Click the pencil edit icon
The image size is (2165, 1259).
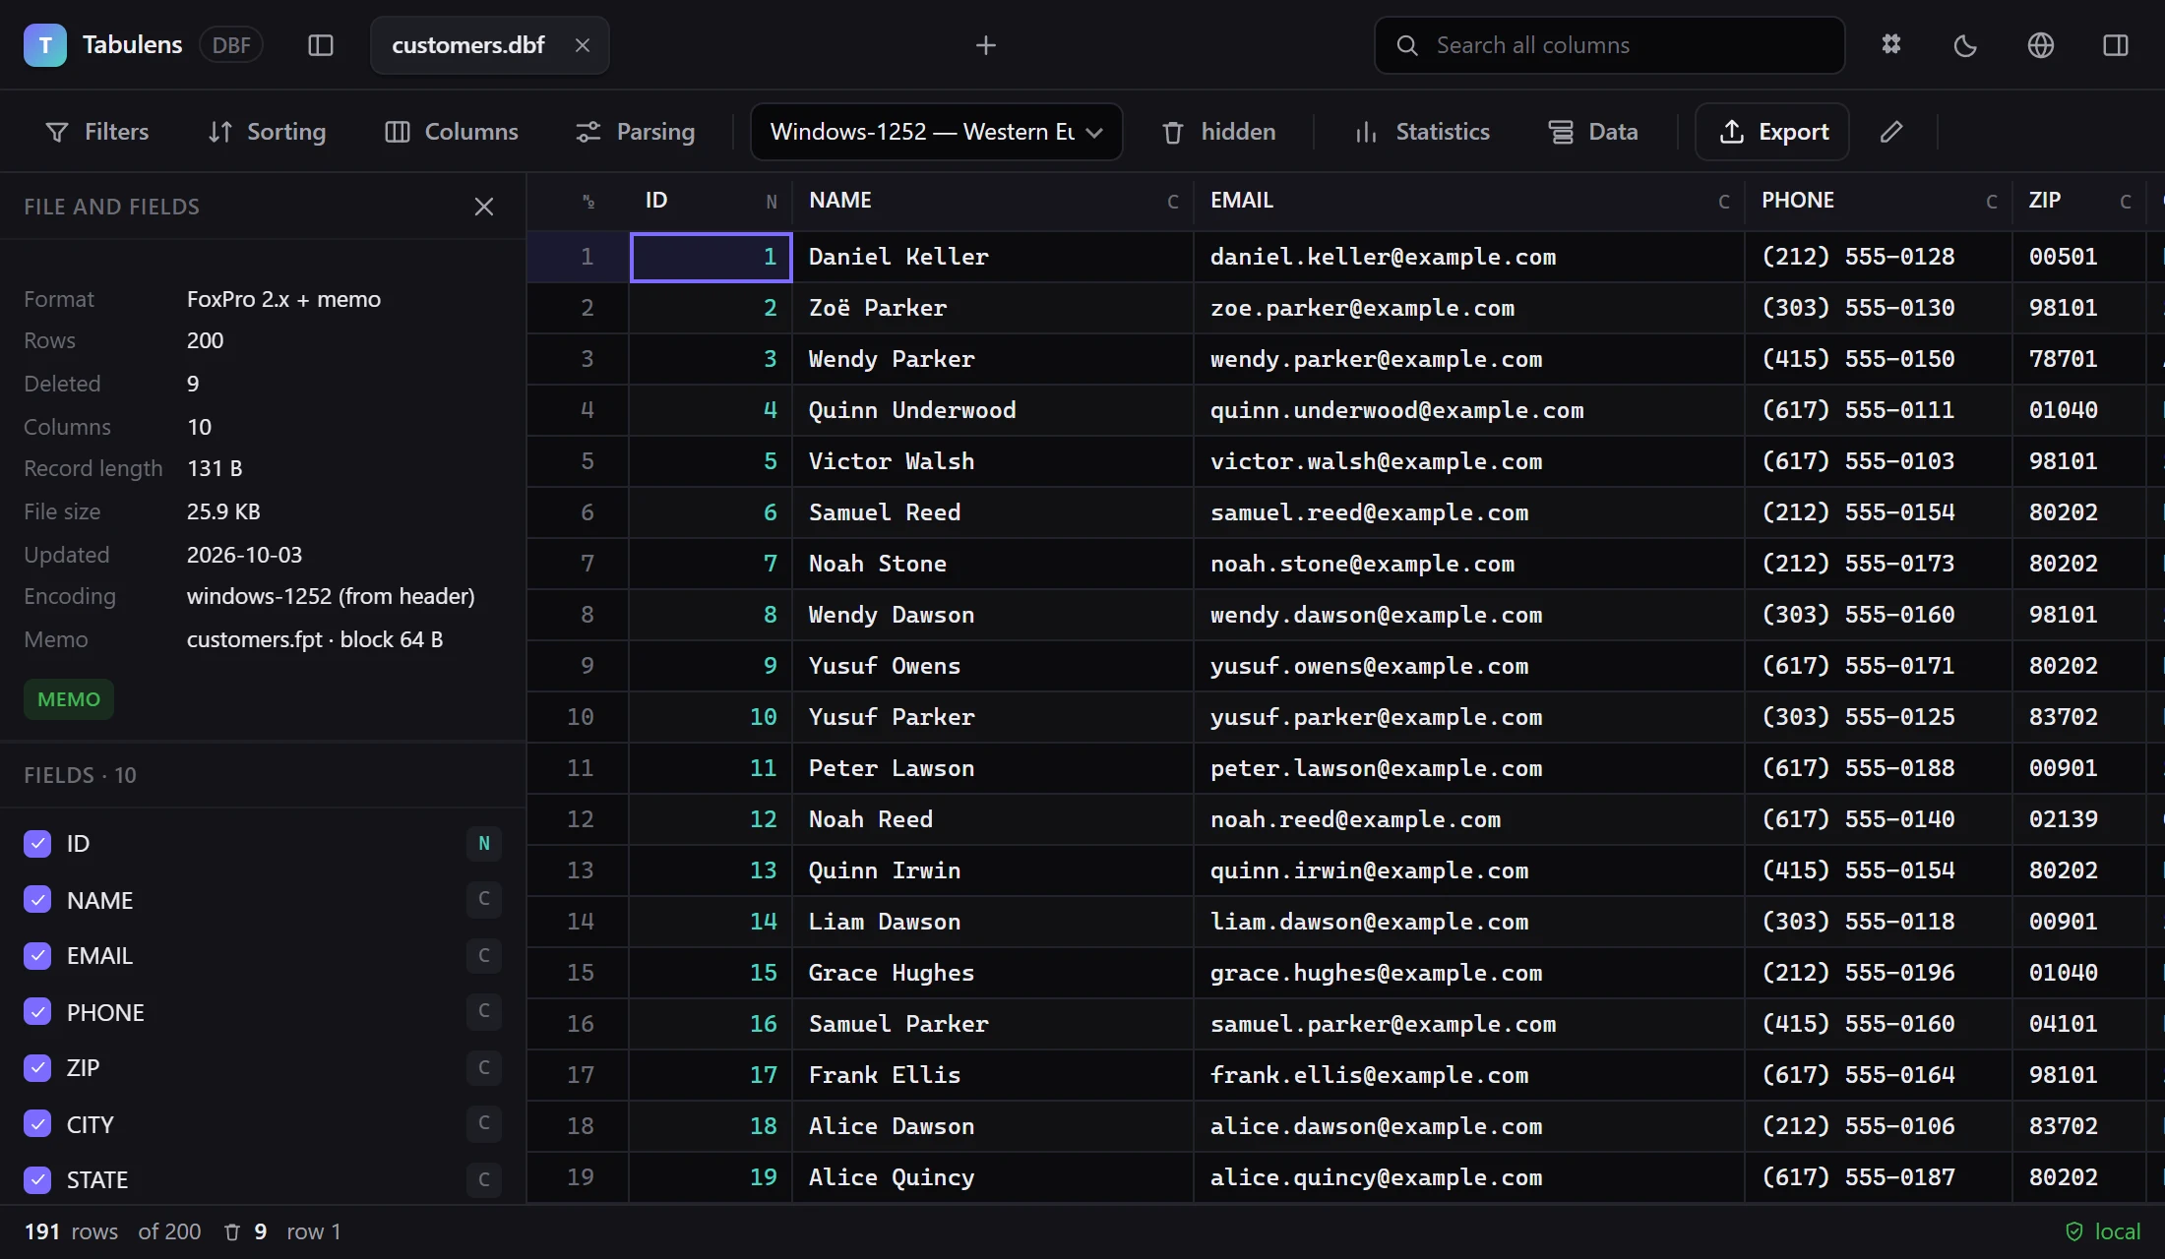(1891, 132)
